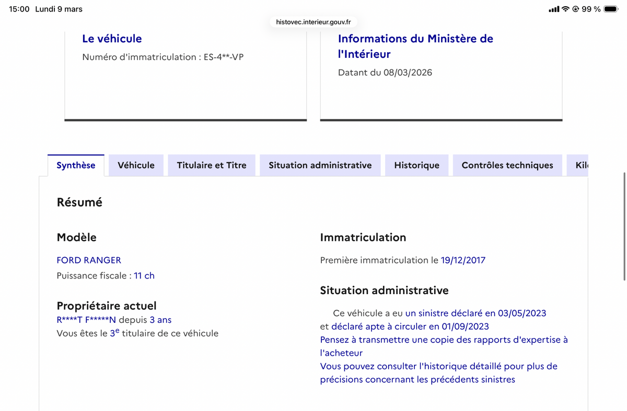Tap the 'Lundi 9 mars' date

[x=59, y=9]
